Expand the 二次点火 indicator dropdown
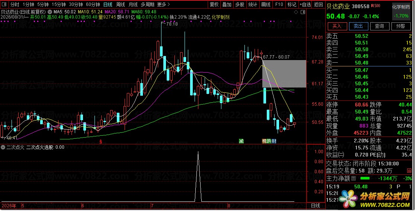Image resolution: width=416 pixels, height=211 pixels. (x=3, y=147)
